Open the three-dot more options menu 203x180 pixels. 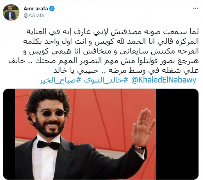195,8
